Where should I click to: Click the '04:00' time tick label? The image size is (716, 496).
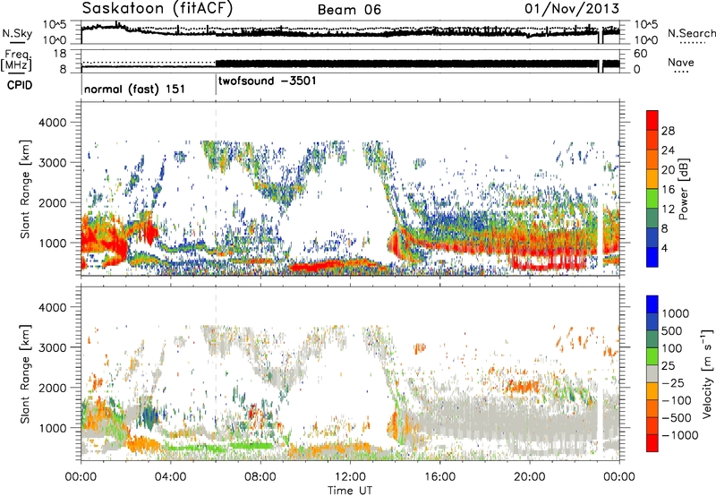[x=170, y=477]
